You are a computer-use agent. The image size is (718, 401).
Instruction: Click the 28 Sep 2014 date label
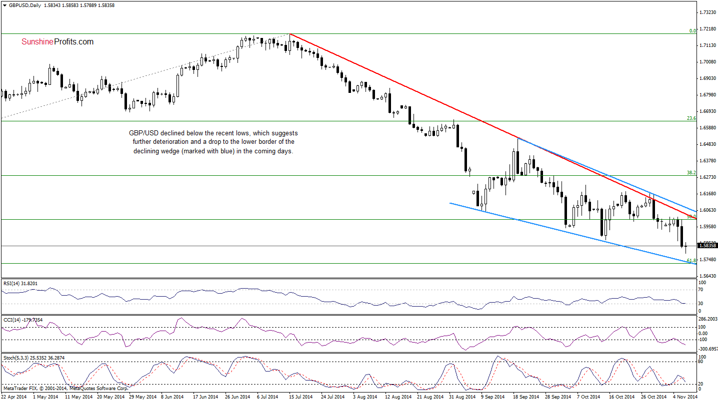click(558, 397)
